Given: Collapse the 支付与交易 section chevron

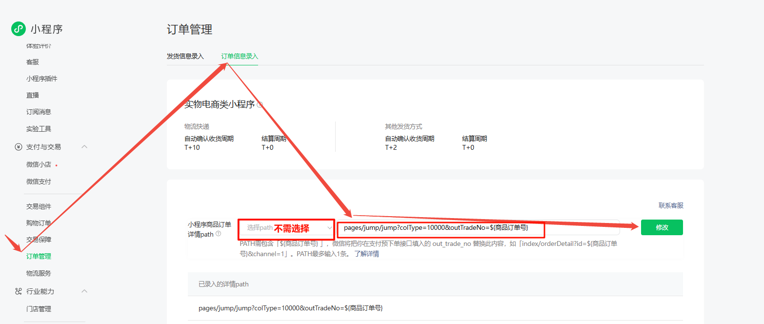Looking at the screenshot, I should [x=84, y=146].
